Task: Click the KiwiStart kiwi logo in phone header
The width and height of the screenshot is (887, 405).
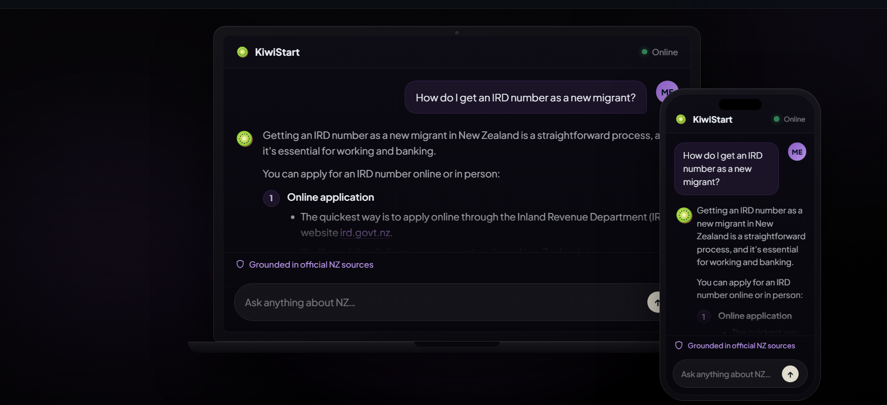Action: [681, 119]
